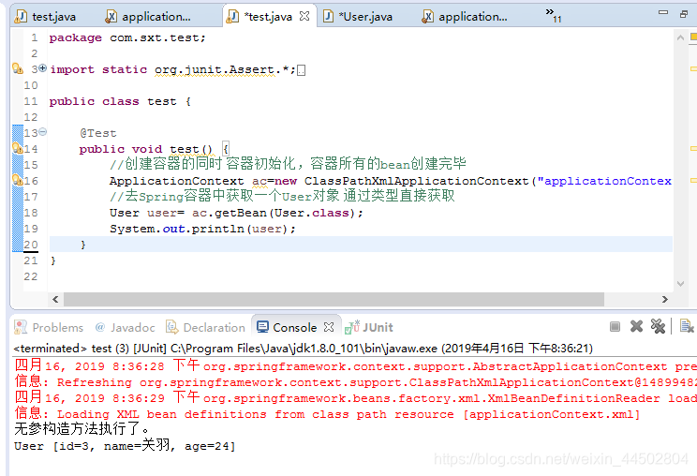Open the JUnit view tab

[369, 328]
